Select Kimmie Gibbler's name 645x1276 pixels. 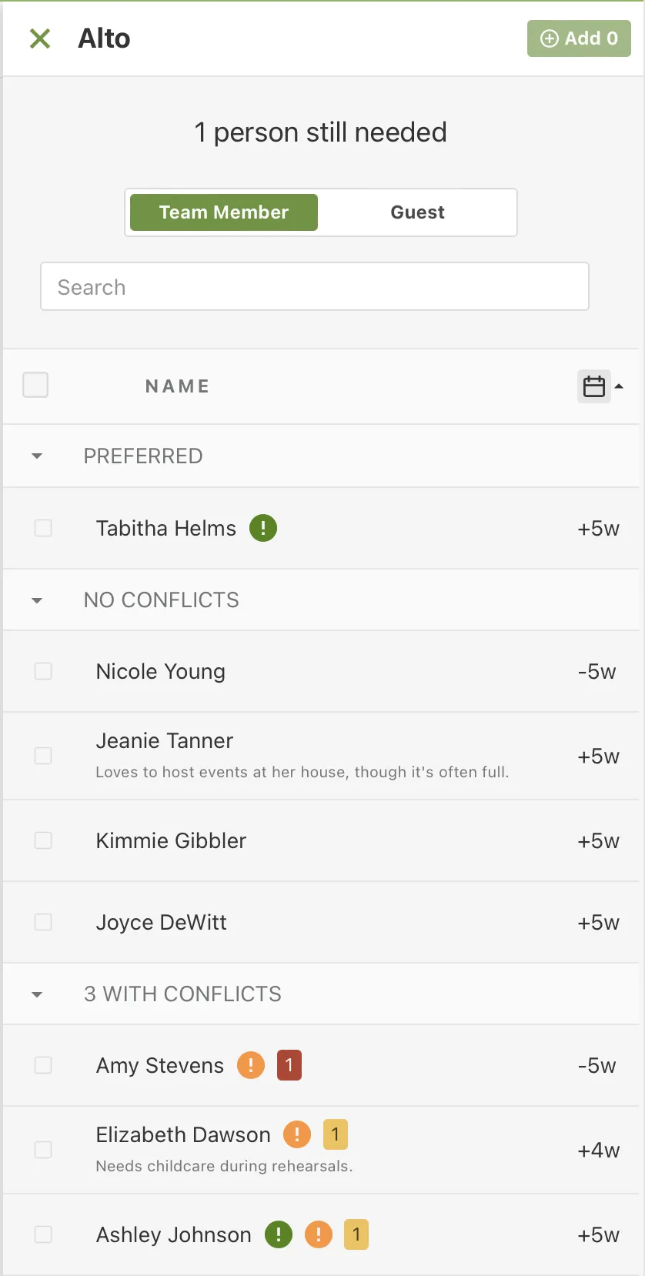(170, 840)
